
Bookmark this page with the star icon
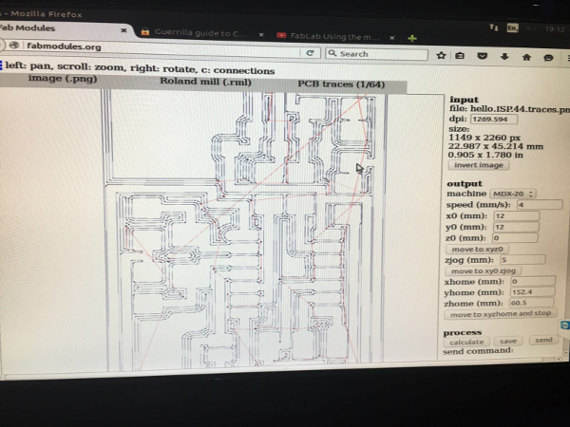click(x=441, y=55)
